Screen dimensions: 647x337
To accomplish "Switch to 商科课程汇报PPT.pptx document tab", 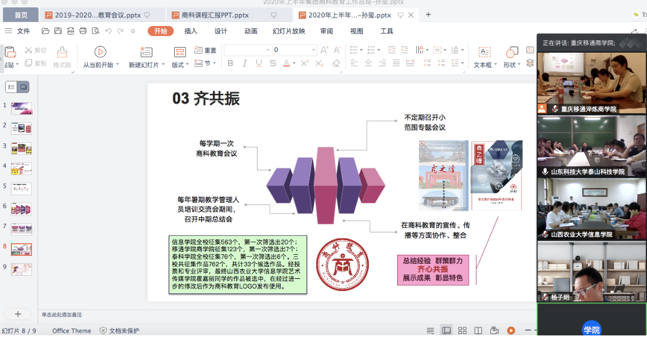I will pos(215,15).
